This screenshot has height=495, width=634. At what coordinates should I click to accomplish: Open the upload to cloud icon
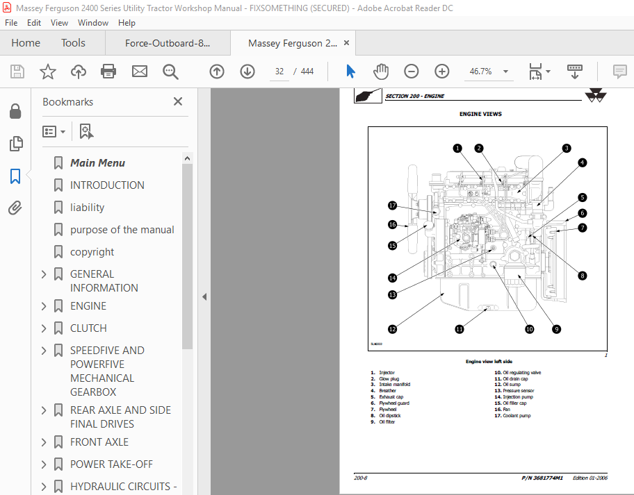79,72
